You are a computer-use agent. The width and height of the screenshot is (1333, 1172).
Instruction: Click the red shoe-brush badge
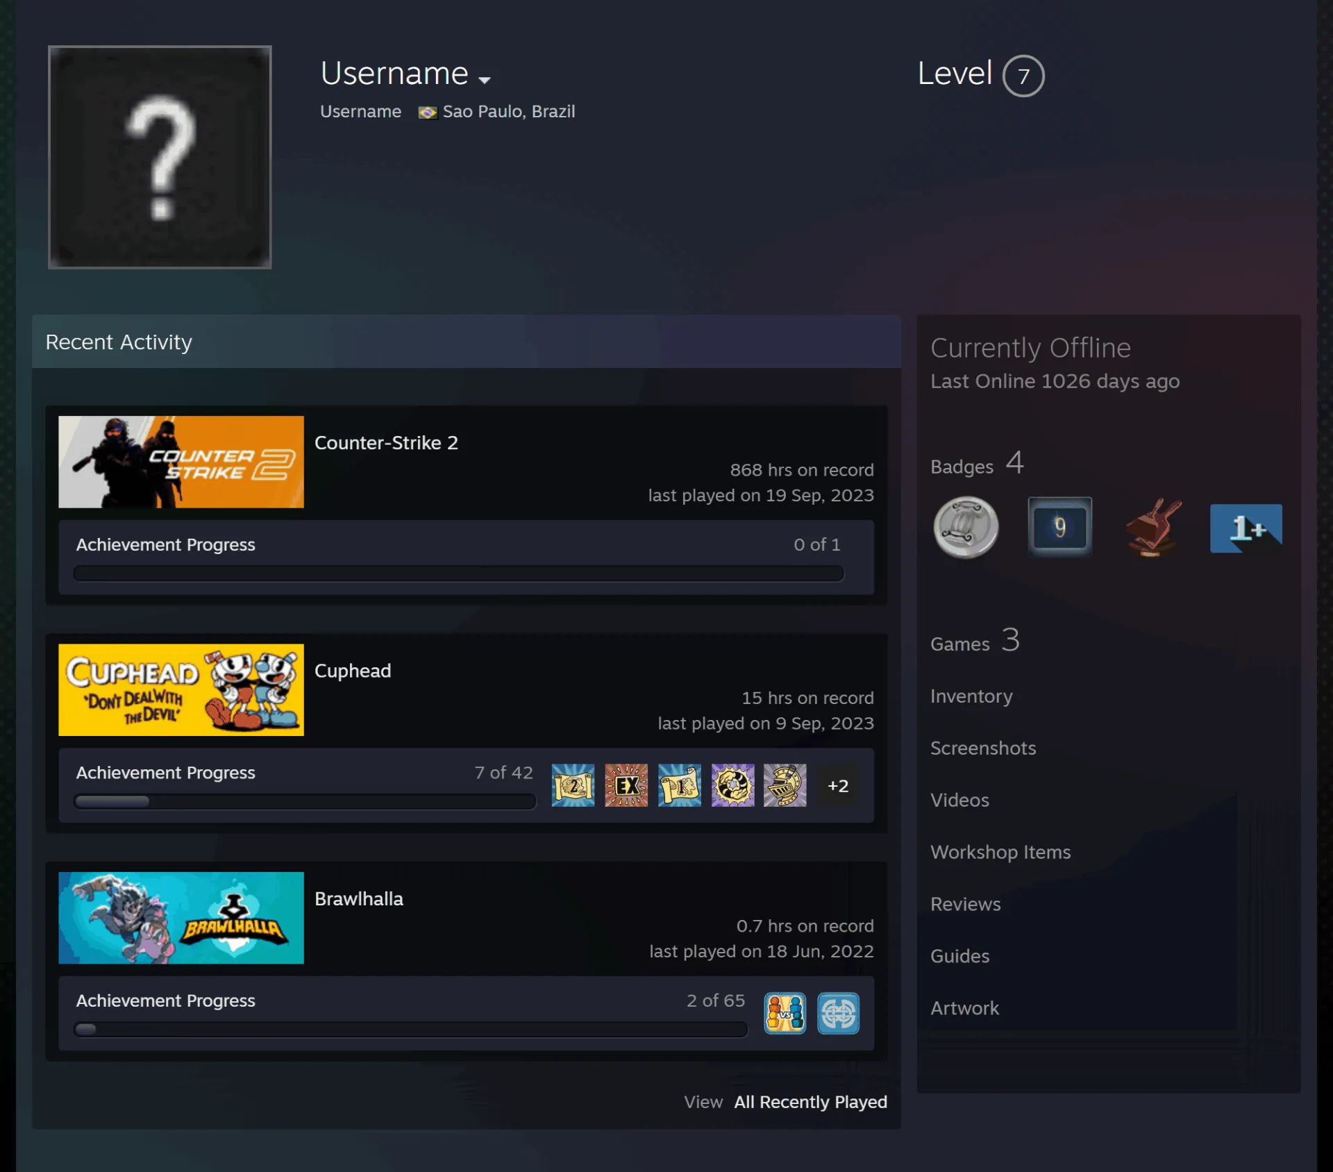pos(1153,528)
